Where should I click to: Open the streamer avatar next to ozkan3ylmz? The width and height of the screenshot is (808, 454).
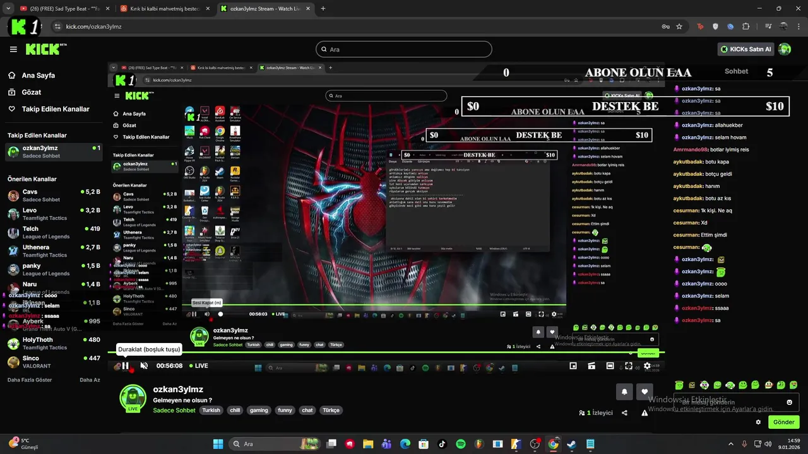[133, 398]
